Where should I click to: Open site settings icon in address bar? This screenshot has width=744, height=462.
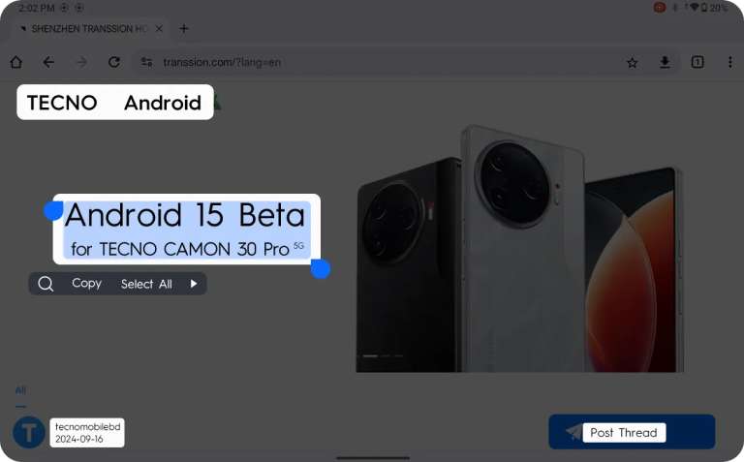tap(146, 62)
